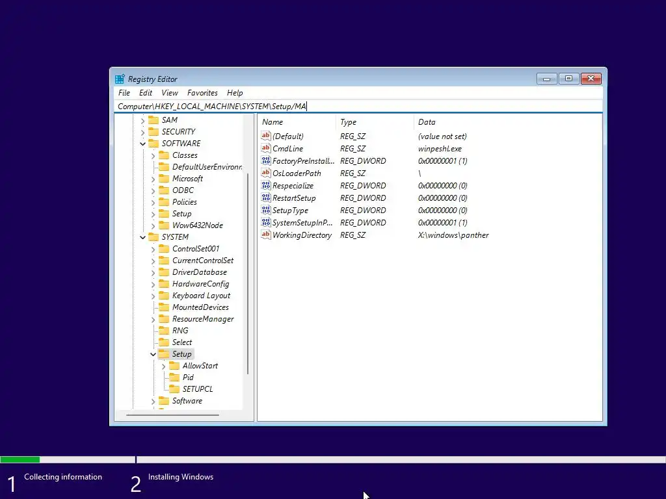Select the FactoryPreInstall DWORD value icon
The width and height of the screenshot is (666, 499).
[x=266, y=160]
